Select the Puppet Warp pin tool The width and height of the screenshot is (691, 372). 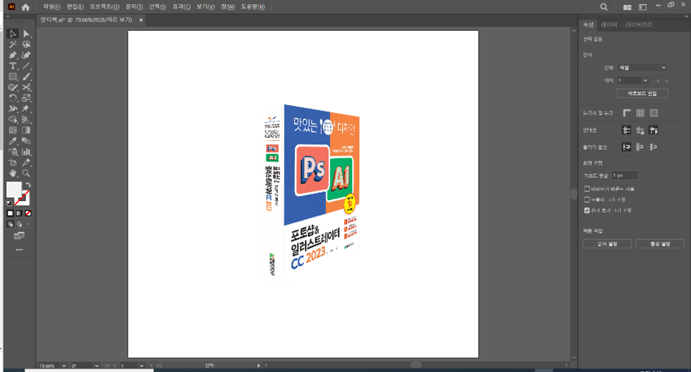coord(26,109)
